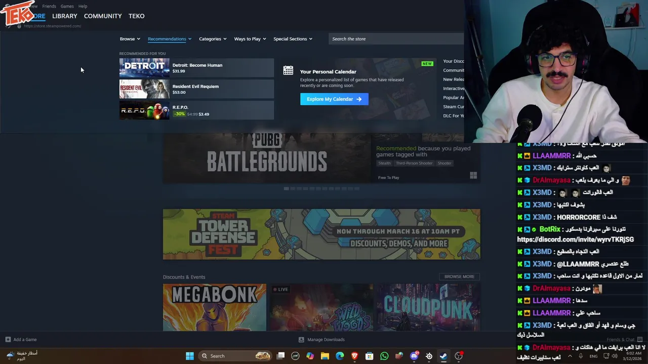The image size is (648, 364).
Task: Click the Stealth tag
Action: click(384, 163)
